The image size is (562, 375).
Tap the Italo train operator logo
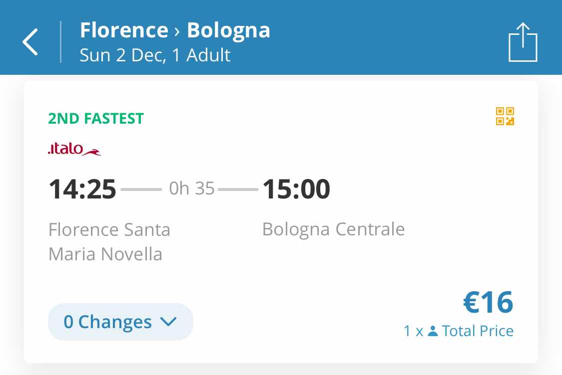pos(74,149)
